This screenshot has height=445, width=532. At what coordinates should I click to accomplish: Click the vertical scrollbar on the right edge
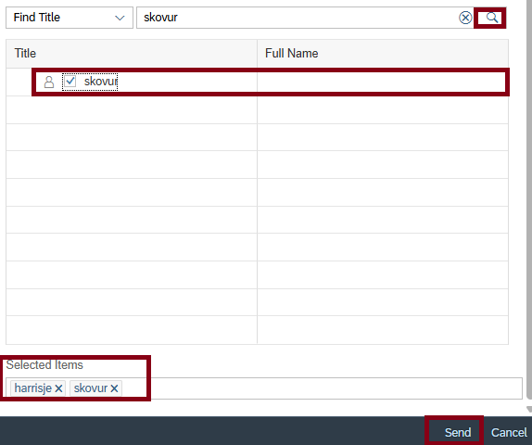pyautogui.click(x=529, y=200)
